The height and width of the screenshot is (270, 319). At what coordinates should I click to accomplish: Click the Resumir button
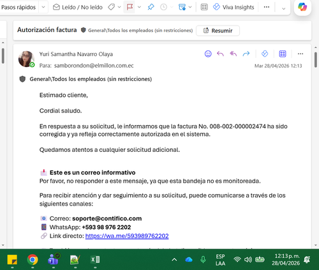point(218,31)
